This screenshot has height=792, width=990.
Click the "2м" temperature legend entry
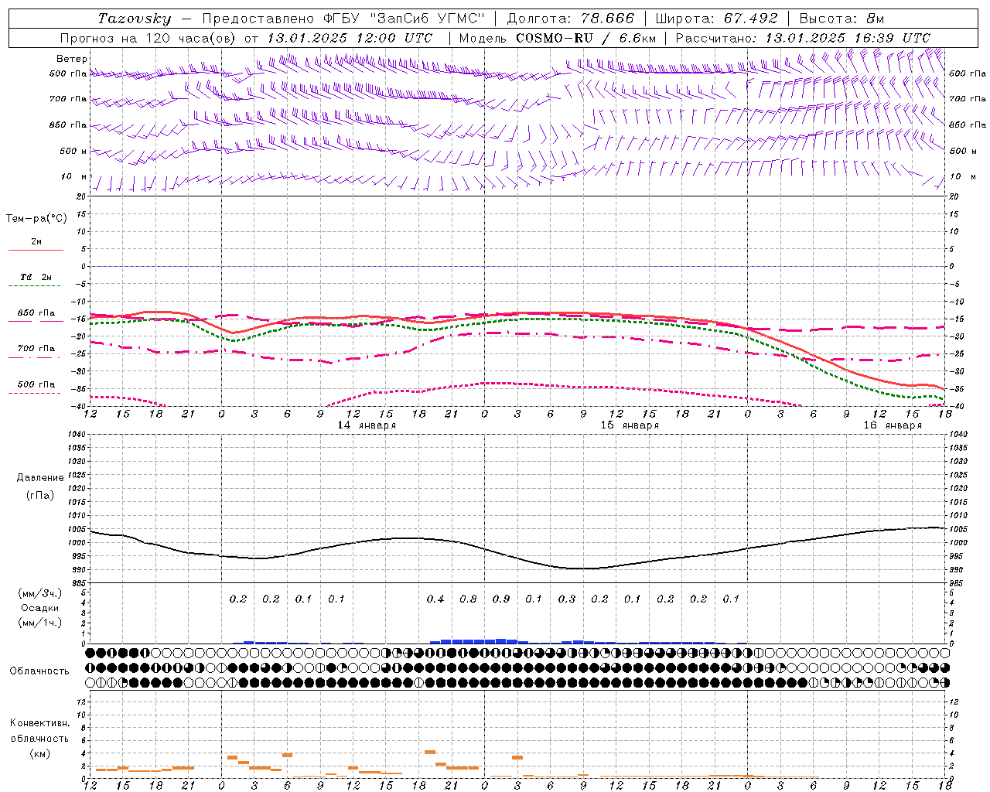point(36,242)
